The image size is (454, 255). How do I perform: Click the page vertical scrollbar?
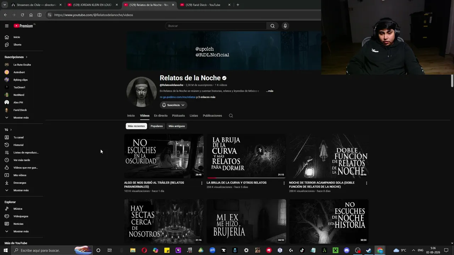coord(452,81)
